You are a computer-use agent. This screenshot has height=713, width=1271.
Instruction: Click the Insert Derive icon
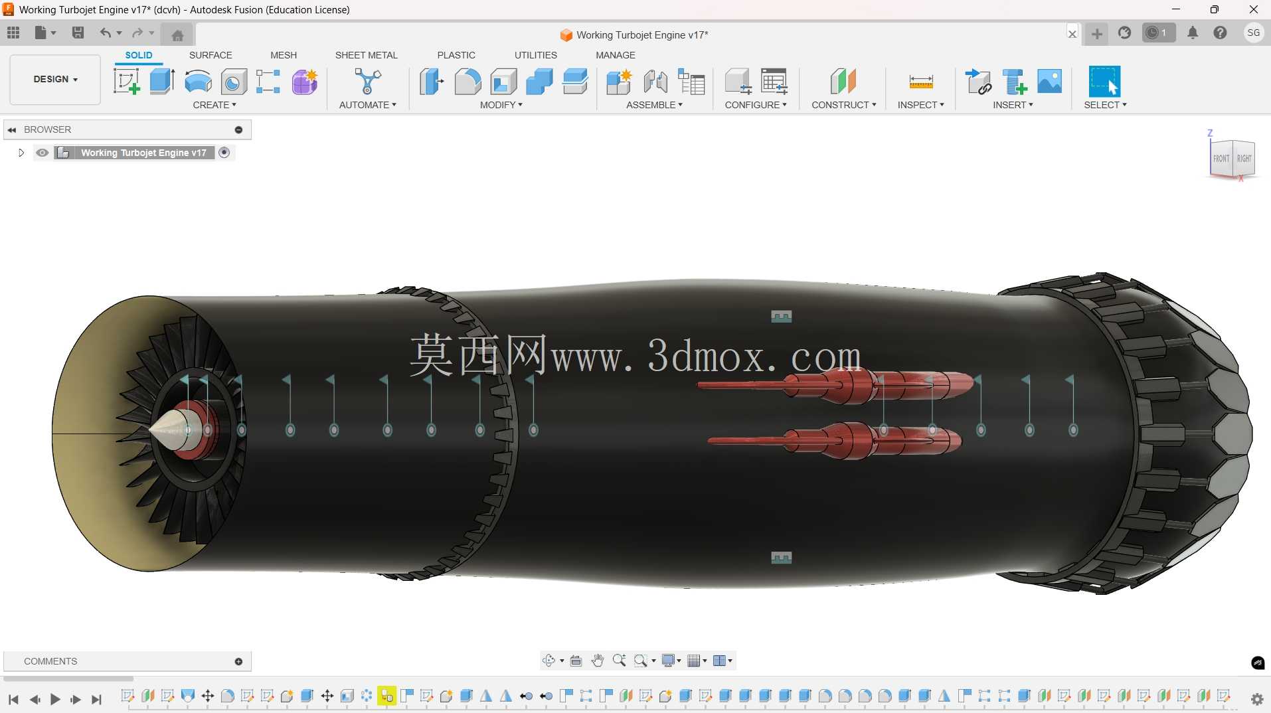[978, 82]
